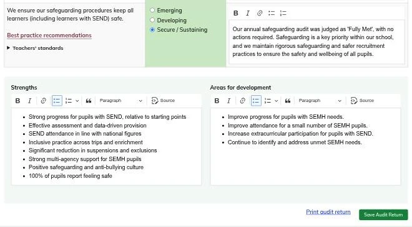Toggle italic in safeguarding comment editor
Viewport: 412px width, 227px height.
pos(248,13)
